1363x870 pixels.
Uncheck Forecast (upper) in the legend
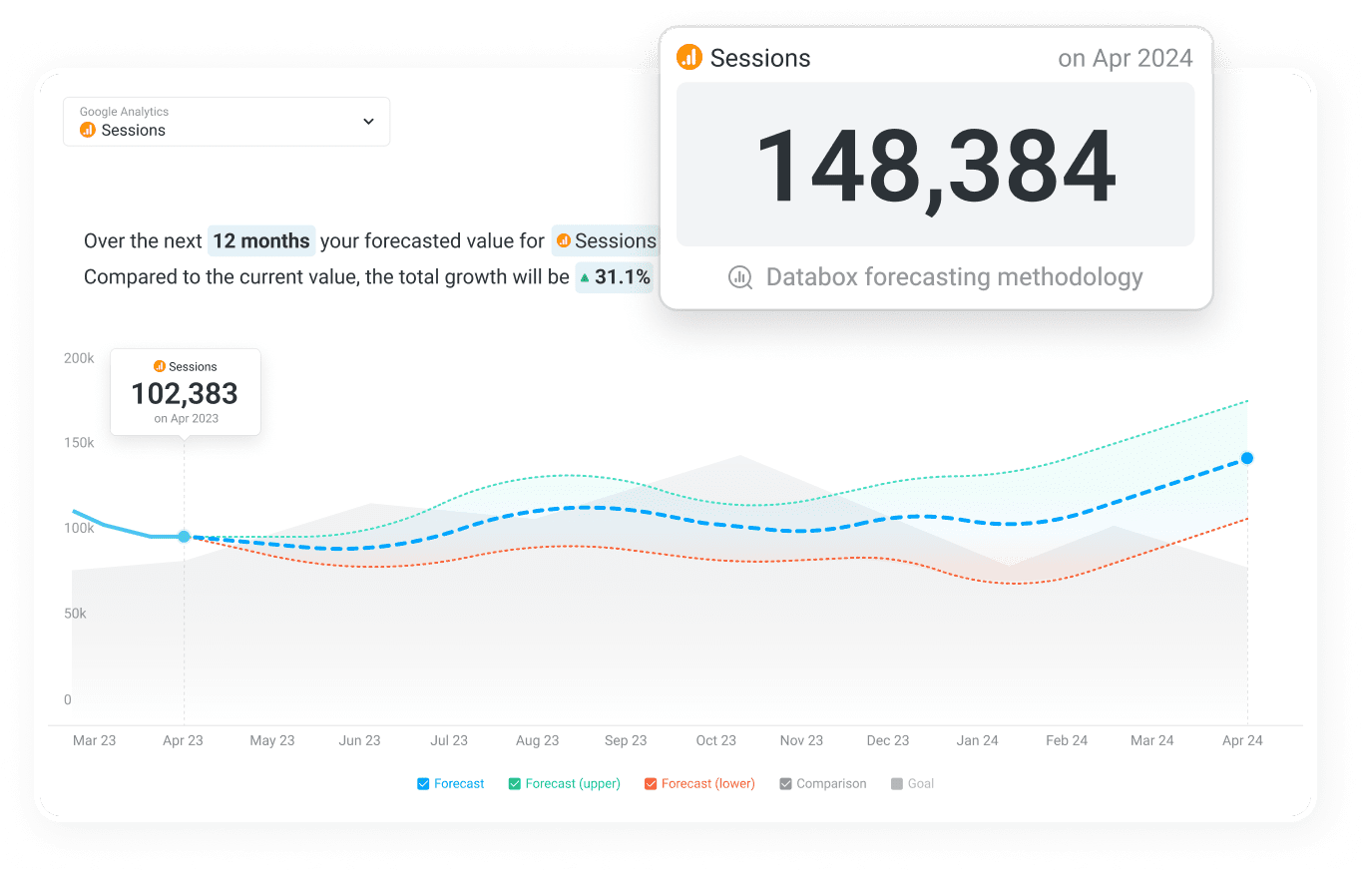pos(514,783)
